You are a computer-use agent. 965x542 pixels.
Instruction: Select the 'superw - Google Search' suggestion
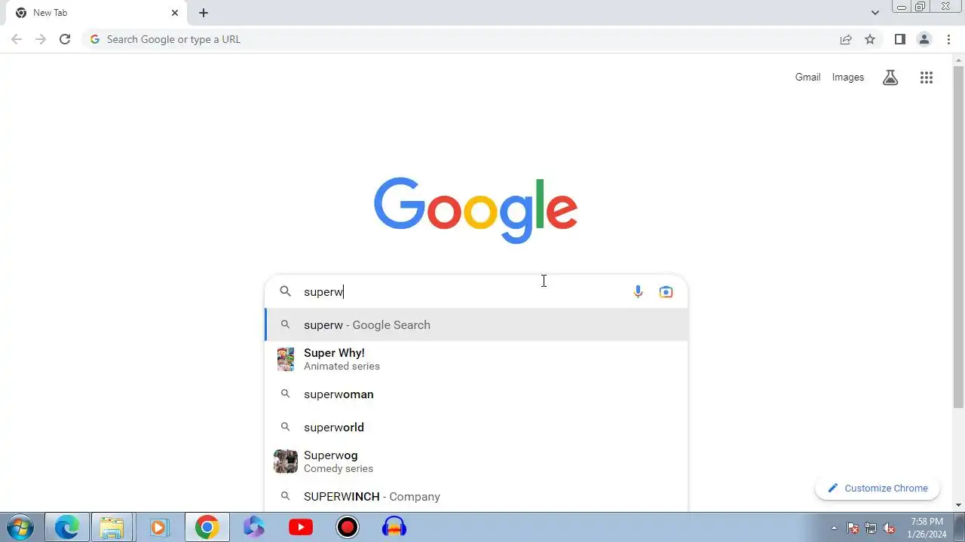coord(476,324)
